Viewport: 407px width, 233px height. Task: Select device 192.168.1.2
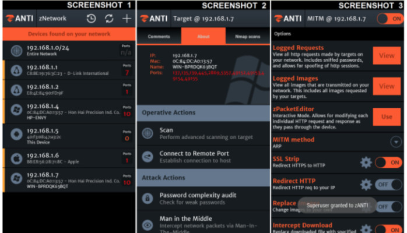[x=69, y=90]
